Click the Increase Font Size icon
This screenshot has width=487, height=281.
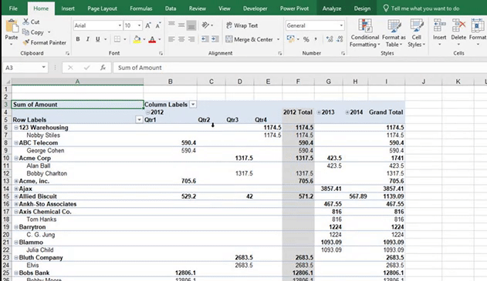(148, 25)
